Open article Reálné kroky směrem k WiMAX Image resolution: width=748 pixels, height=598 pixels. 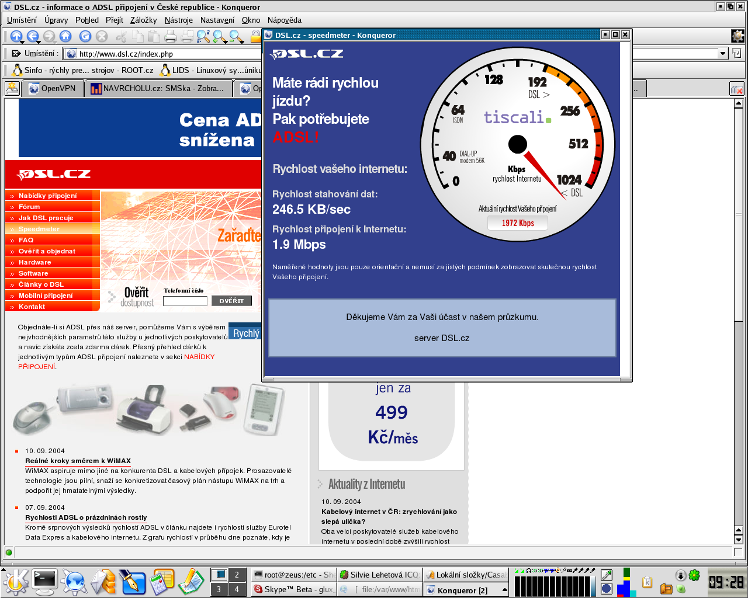tap(78, 461)
